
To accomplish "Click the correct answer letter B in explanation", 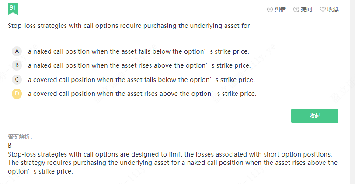I will point(10,145).
